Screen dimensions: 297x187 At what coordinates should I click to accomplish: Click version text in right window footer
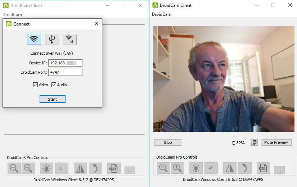click(223, 179)
